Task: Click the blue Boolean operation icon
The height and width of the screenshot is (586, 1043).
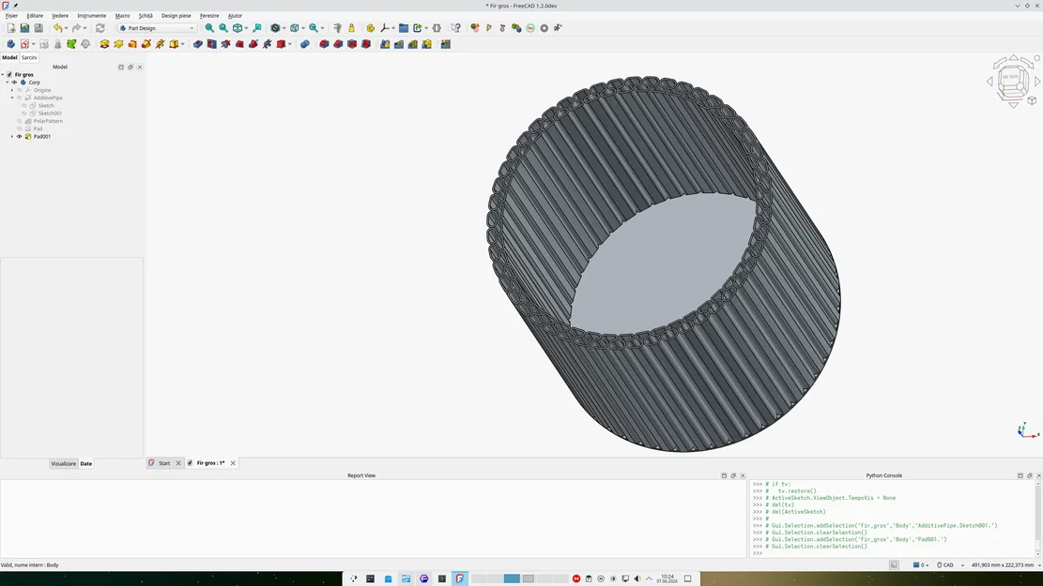Action: point(305,44)
